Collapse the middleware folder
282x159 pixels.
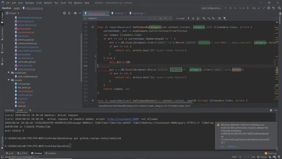[8, 72]
